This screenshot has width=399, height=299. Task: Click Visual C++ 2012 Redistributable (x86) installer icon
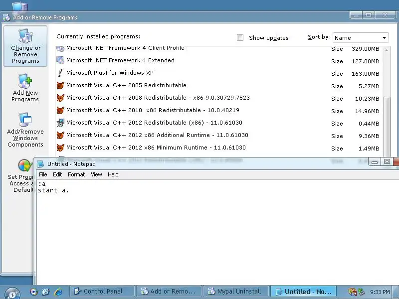tap(60, 123)
